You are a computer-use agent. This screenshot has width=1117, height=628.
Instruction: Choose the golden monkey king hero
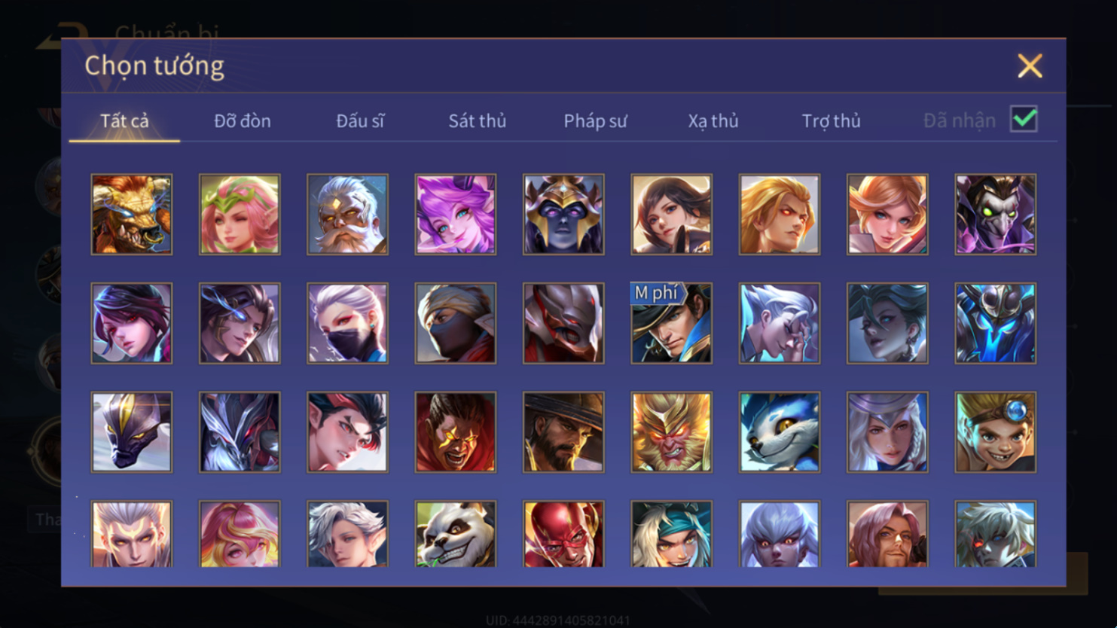pos(671,432)
